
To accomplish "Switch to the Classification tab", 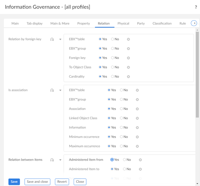I will (162, 24).
